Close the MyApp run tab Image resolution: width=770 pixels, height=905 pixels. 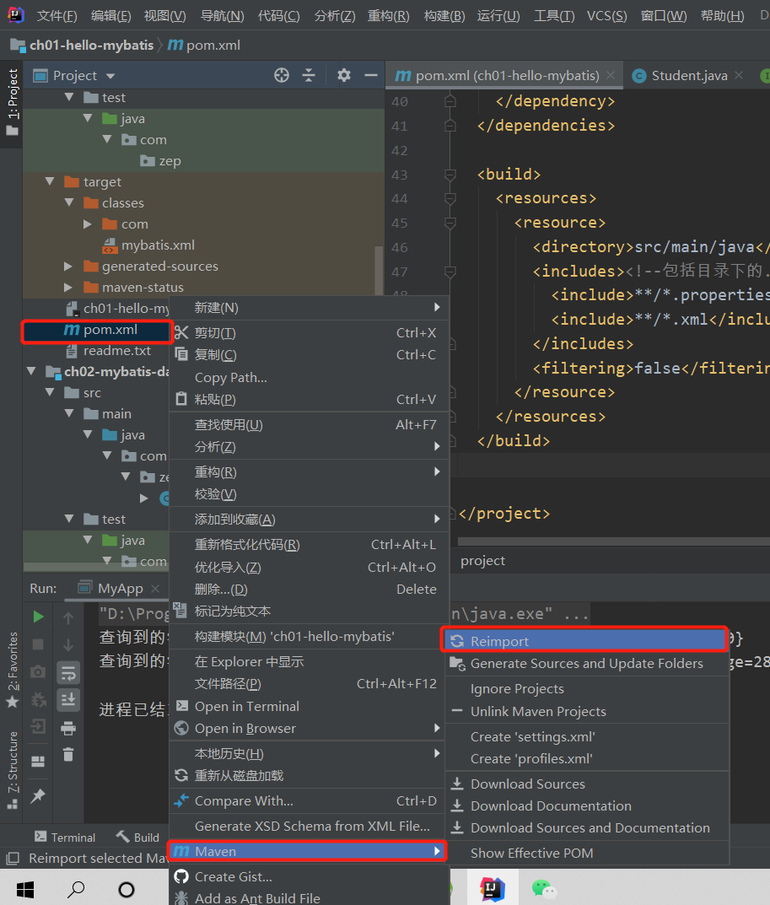coord(154,588)
